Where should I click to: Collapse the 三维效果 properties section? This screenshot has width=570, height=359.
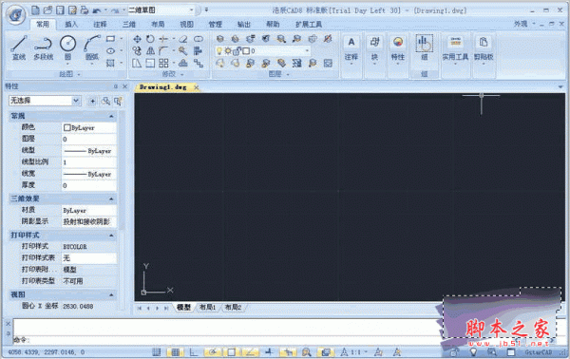point(111,198)
